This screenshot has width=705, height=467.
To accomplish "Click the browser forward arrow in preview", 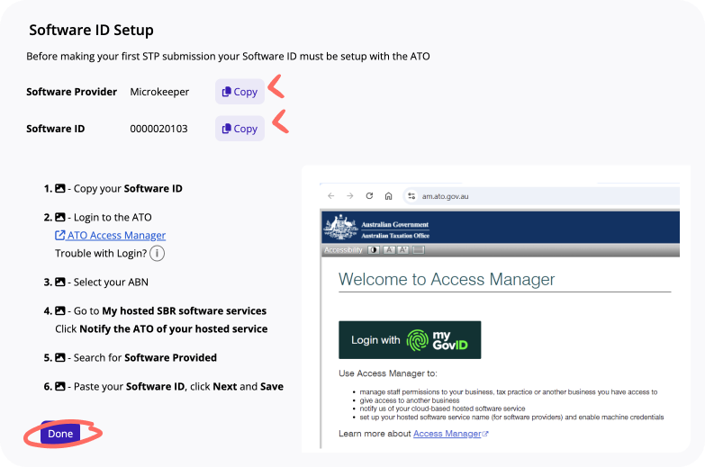I will 350,196.
